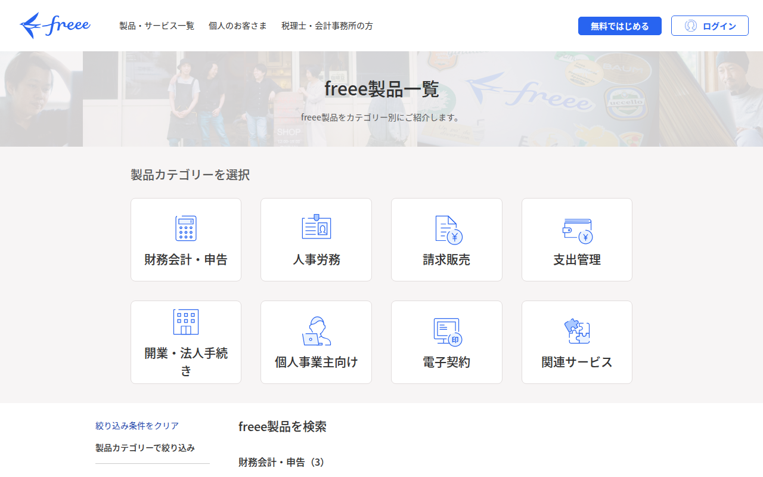Click the person with laptop icon for 個人事業主向け

pyautogui.click(x=316, y=331)
